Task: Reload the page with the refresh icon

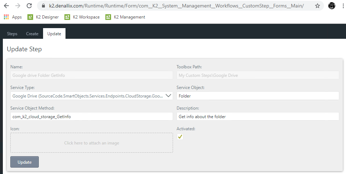Action: (x=29, y=6)
